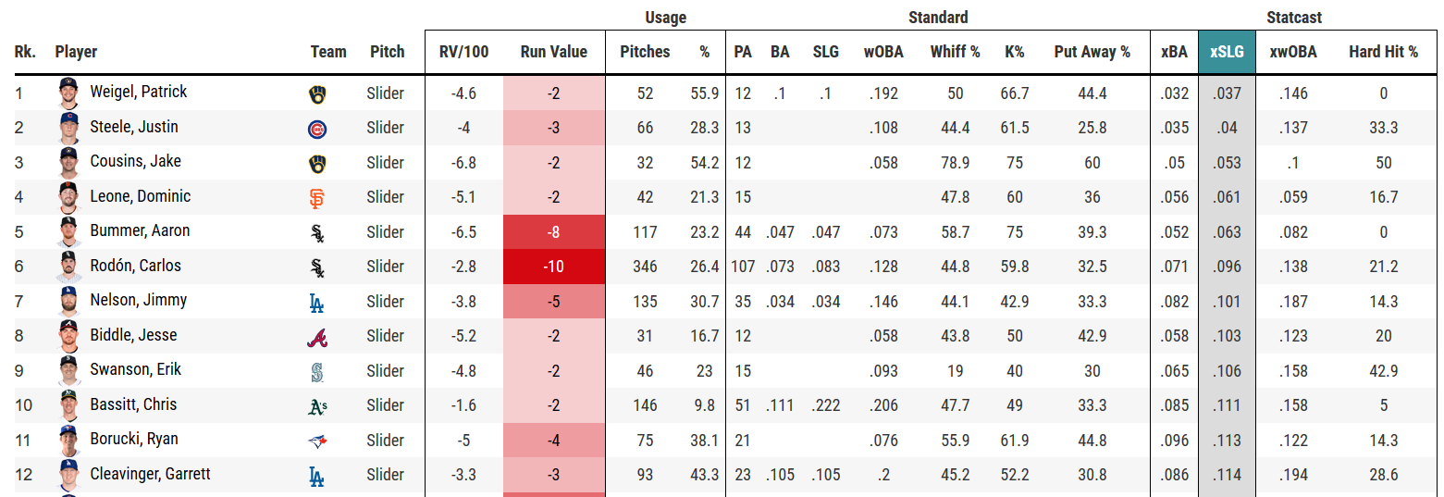Screen dimensions: 1444x497
Task: Click the Brewers logo beside Patrick Weigel
Action: (x=317, y=93)
